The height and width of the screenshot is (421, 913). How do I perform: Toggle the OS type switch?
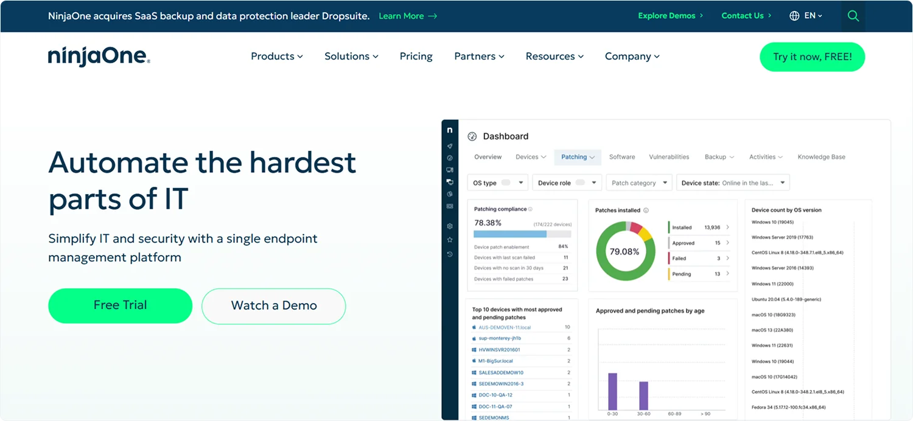[506, 183]
